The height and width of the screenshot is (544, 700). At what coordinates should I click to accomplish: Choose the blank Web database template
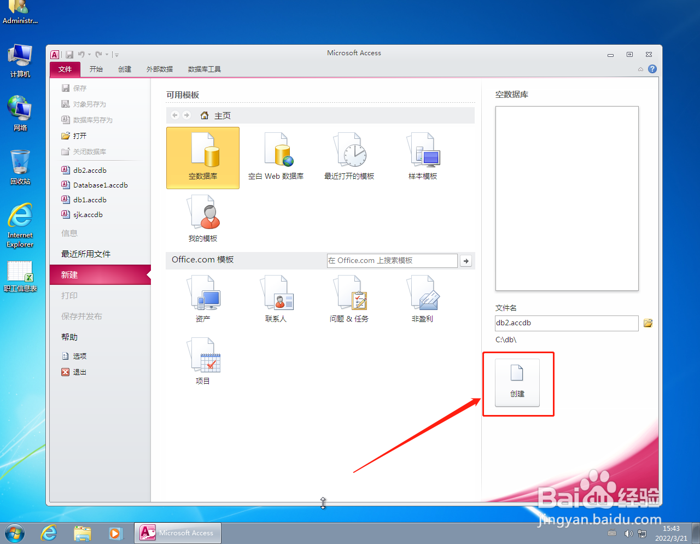click(x=276, y=157)
